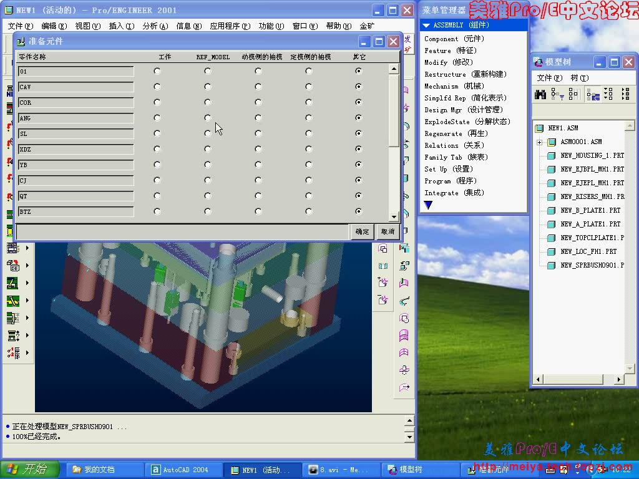Screen dimensions: 639x479
Task: Click the pink surface with dotted arrow icon
Action: click(x=404, y=387)
